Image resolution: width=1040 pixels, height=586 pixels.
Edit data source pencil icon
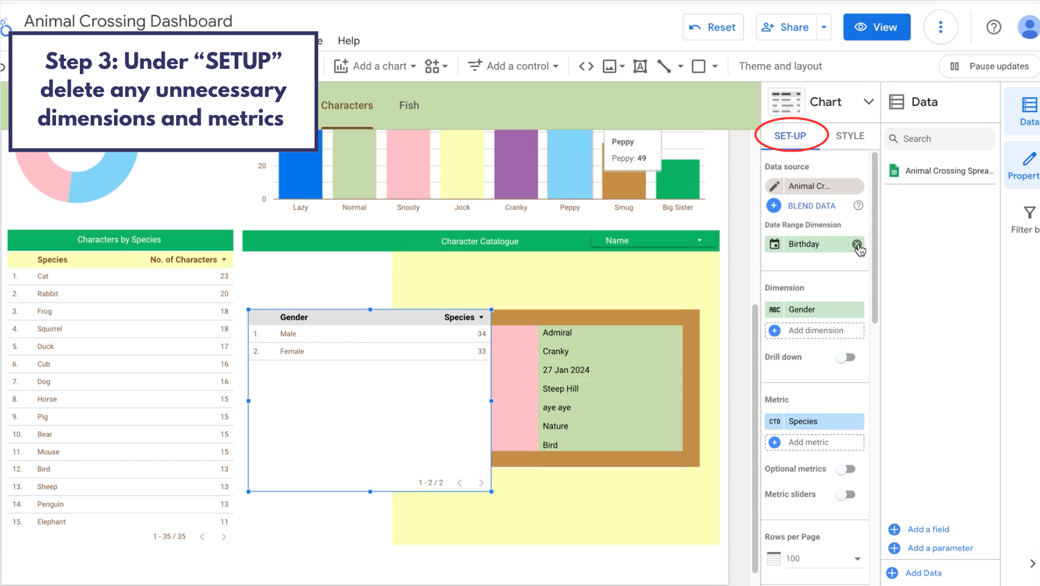click(x=774, y=186)
